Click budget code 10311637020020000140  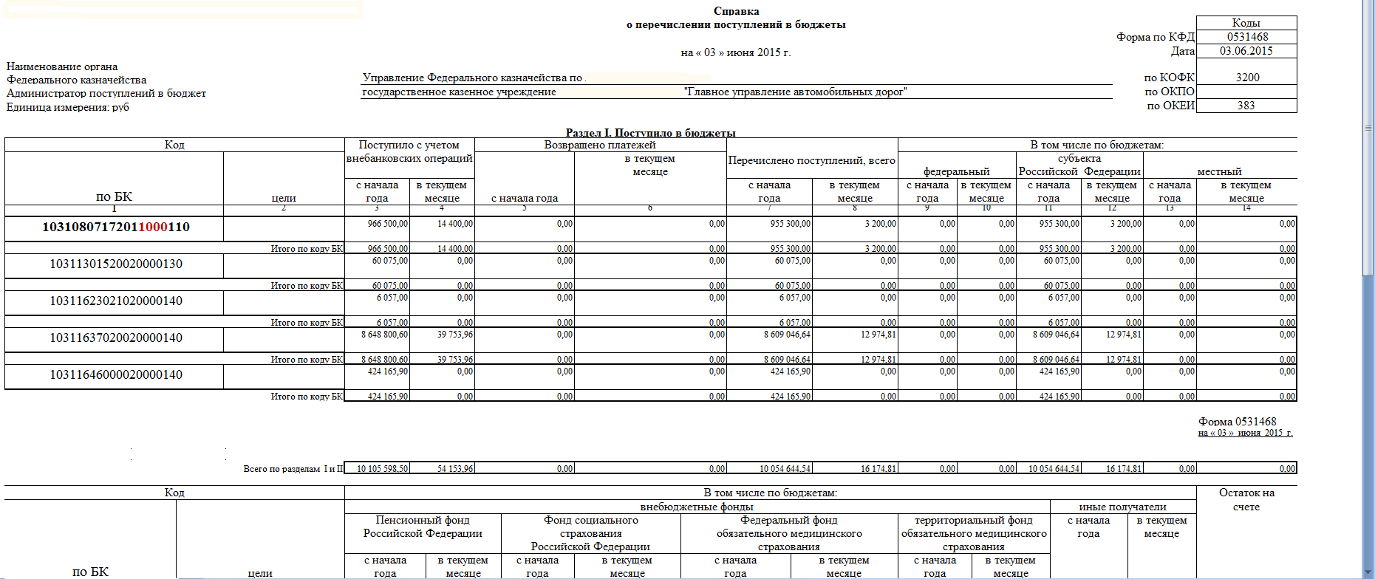116,338
